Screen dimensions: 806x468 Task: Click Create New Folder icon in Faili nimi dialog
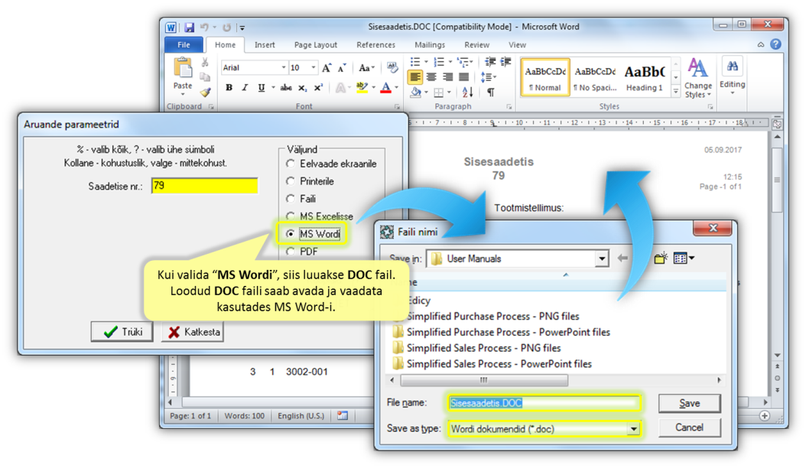coord(661,258)
